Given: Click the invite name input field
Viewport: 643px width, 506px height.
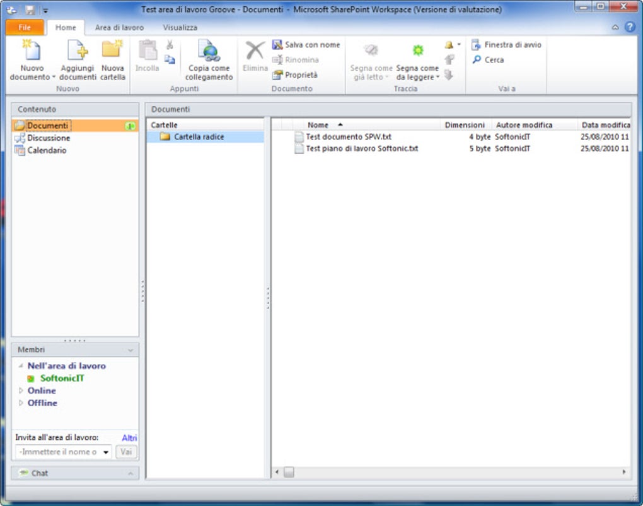Looking at the screenshot, I should [x=59, y=452].
